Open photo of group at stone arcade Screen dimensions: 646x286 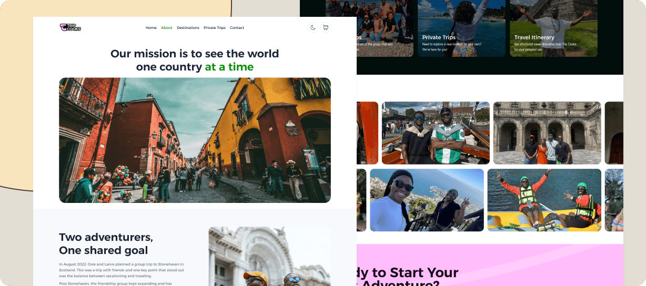[547, 133]
